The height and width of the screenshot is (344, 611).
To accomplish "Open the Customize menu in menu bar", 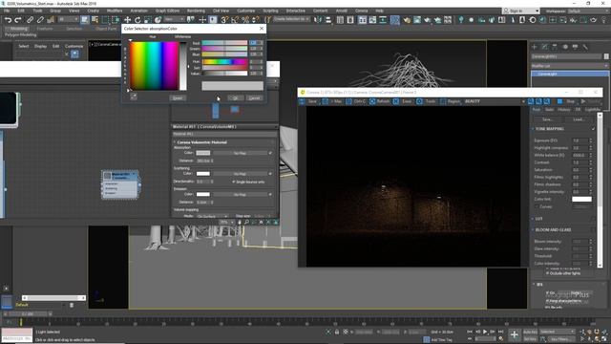I will click(246, 11).
